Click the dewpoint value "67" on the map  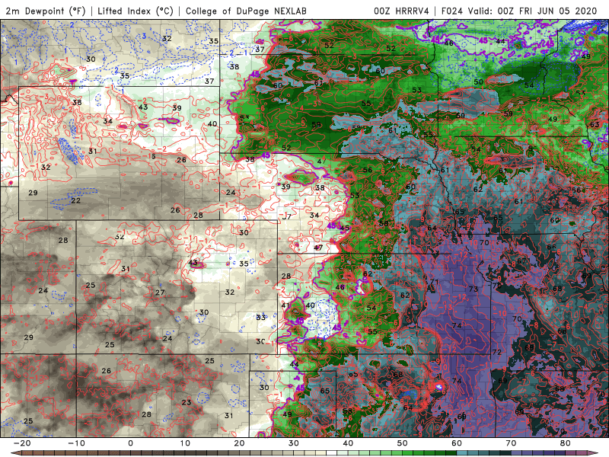click(x=521, y=260)
